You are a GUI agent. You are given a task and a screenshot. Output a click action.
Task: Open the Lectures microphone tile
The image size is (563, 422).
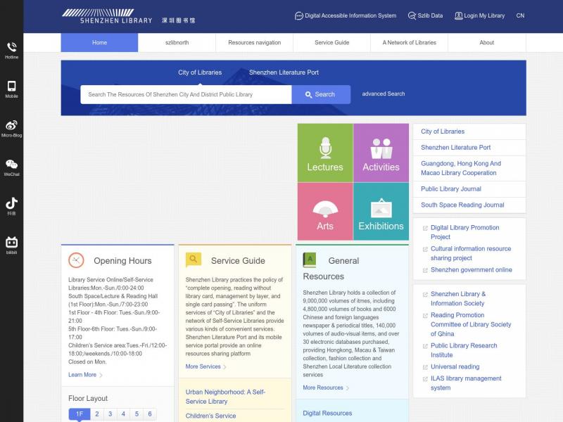pyautogui.click(x=325, y=153)
